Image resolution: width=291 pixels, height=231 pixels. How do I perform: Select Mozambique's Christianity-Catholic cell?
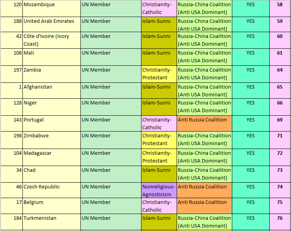pos(159,9)
